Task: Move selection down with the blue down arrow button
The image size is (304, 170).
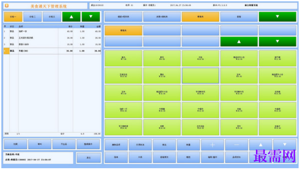Action: (285, 145)
